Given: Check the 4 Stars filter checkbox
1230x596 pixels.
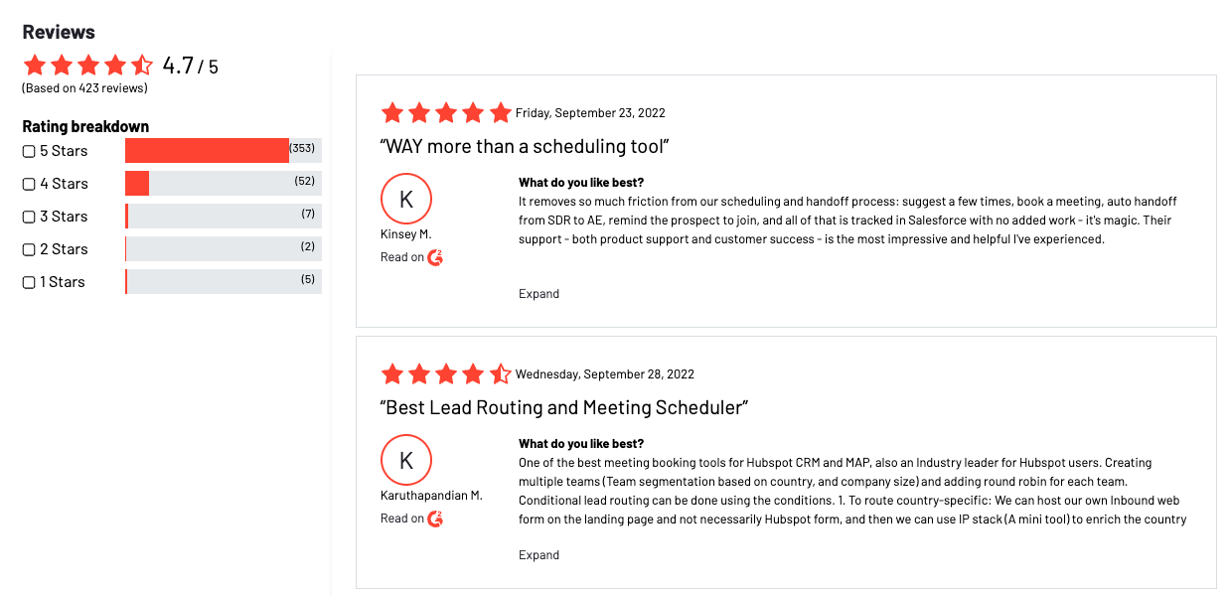Looking at the screenshot, I should coord(29,185).
